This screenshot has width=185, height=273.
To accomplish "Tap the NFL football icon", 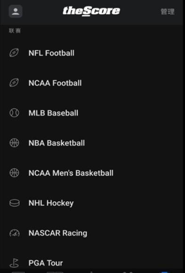I will (14, 53).
